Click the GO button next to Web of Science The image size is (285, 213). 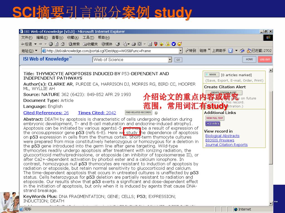[x=178, y=60]
